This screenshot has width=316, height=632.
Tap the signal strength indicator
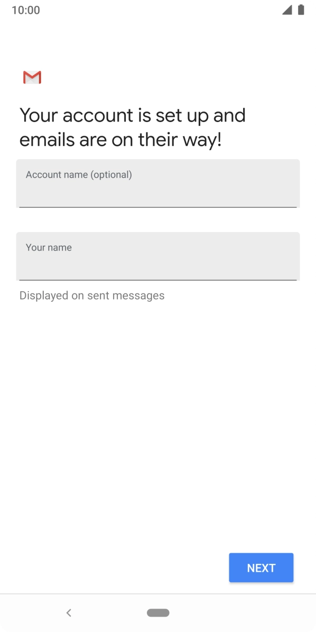(x=290, y=10)
